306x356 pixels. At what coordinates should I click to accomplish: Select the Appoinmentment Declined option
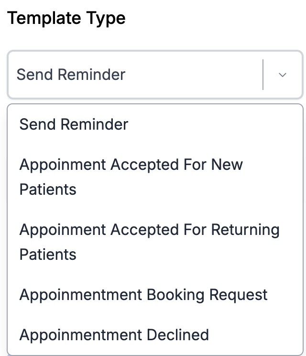point(114,334)
